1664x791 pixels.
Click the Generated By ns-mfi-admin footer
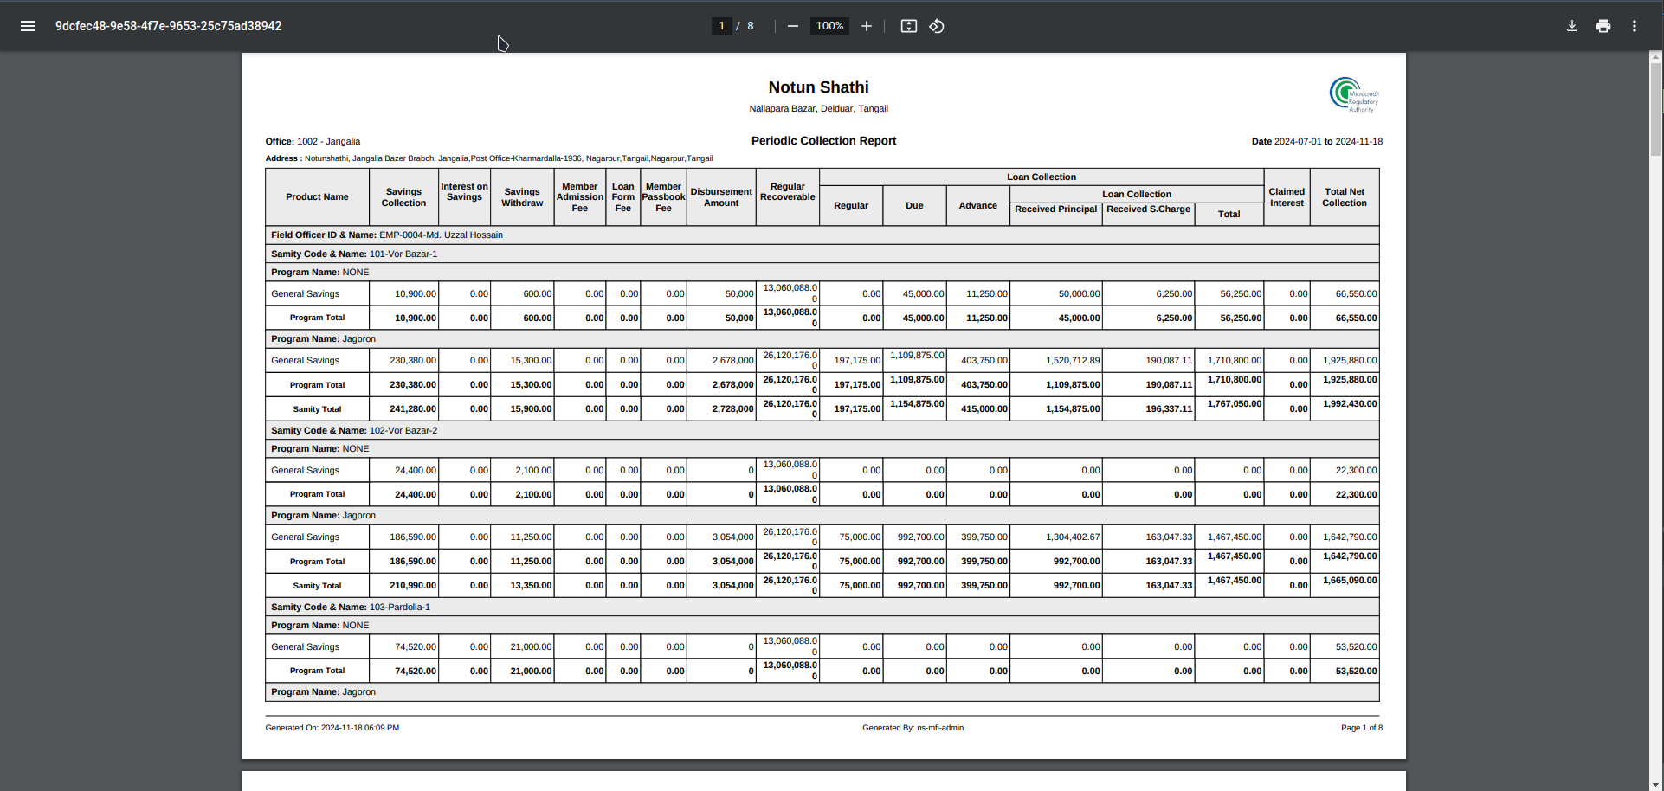[x=913, y=728]
